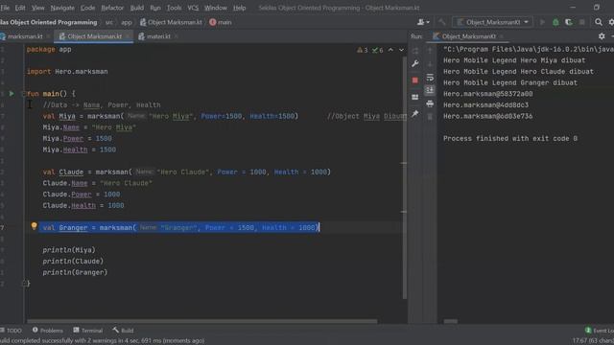Close the materi.kt tab
614x345 pixels.
177,36
